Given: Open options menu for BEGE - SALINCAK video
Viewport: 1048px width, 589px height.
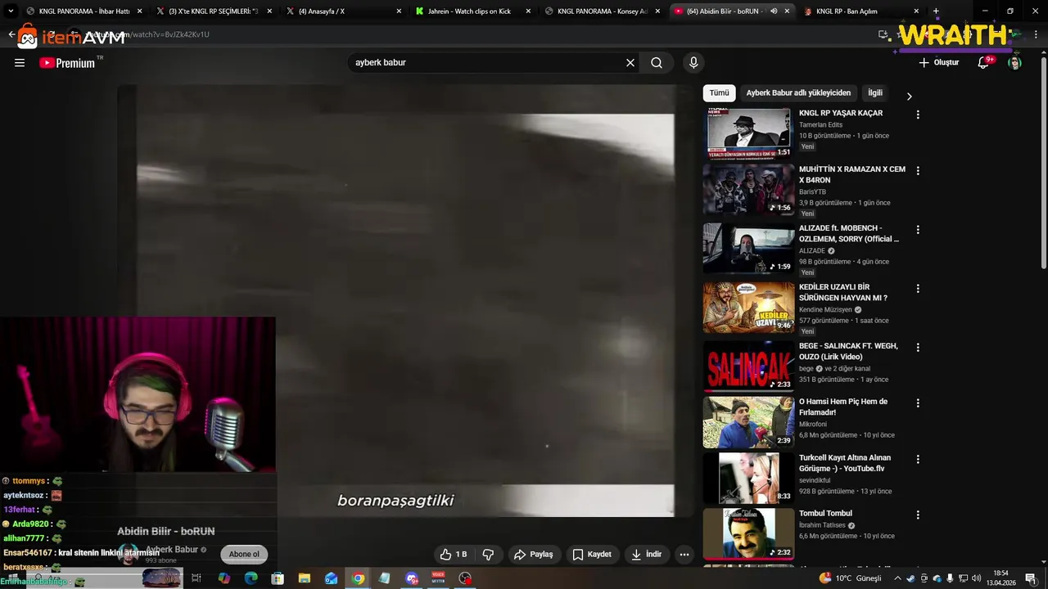Looking at the screenshot, I should pyautogui.click(x=918, y=348).
